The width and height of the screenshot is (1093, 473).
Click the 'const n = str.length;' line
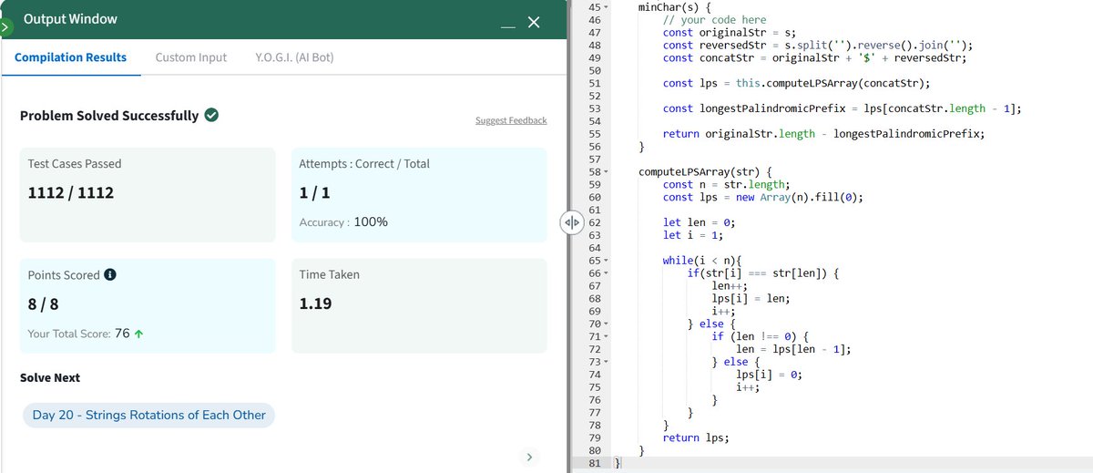pyautogui.click(x=726, y=184)
